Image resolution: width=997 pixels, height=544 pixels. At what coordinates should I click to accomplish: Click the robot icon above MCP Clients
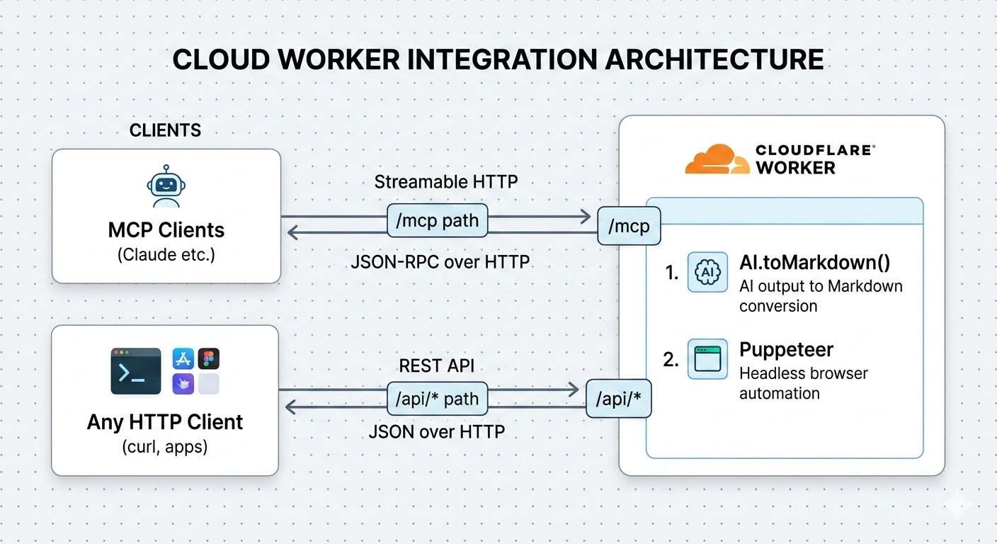tap(166, 186)
